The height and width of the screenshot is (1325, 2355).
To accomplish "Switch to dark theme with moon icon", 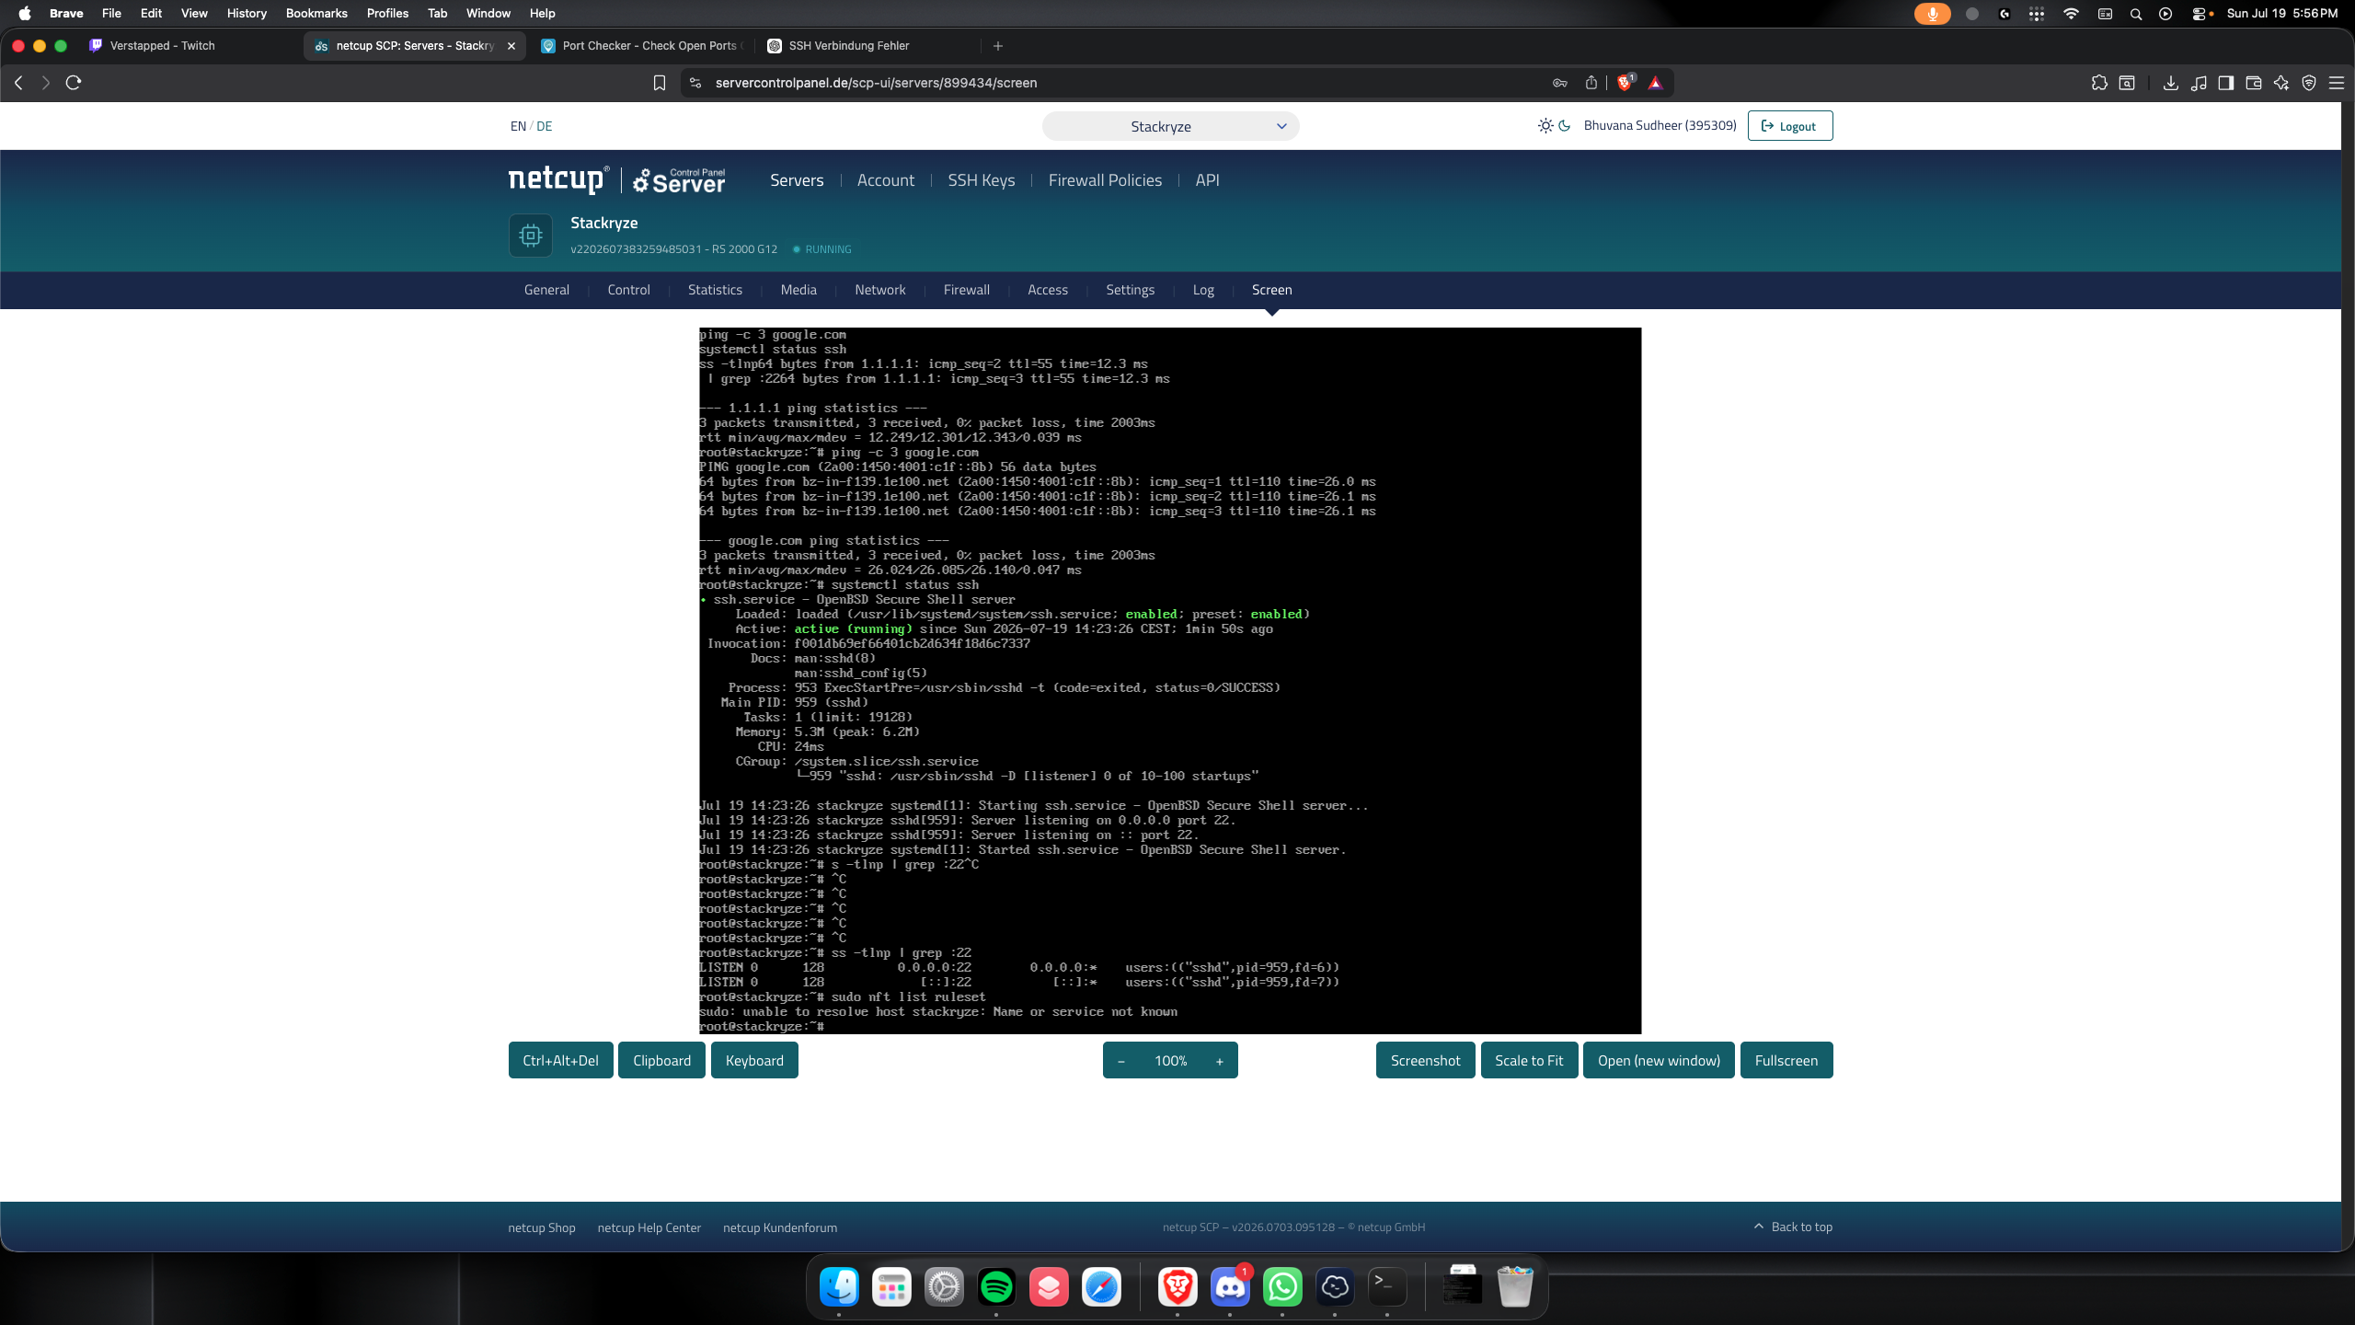I will (1565, 125).
